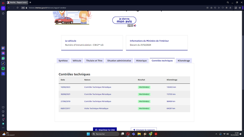244x137 pixels.
Task: Open Messenger in Opera sidebar
Action: [3, 53]
